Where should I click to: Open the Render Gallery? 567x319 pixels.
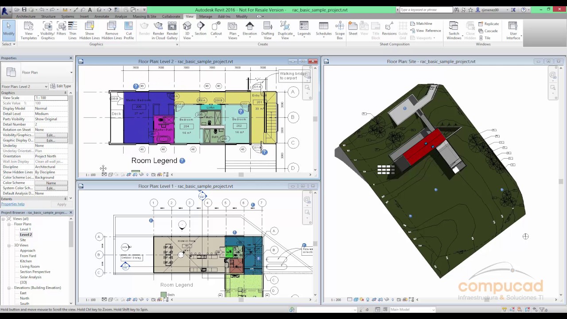172,30
